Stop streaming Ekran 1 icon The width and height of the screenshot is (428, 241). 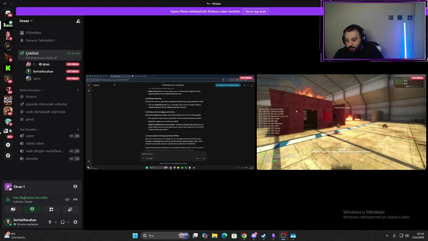click(x=75, y=187)
